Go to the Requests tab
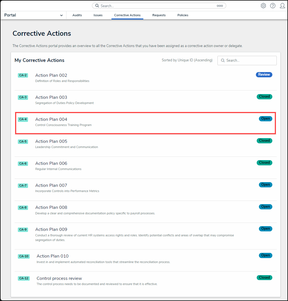Screen dimensions: 288x301 pyautogui.click(x=159, y=15)
